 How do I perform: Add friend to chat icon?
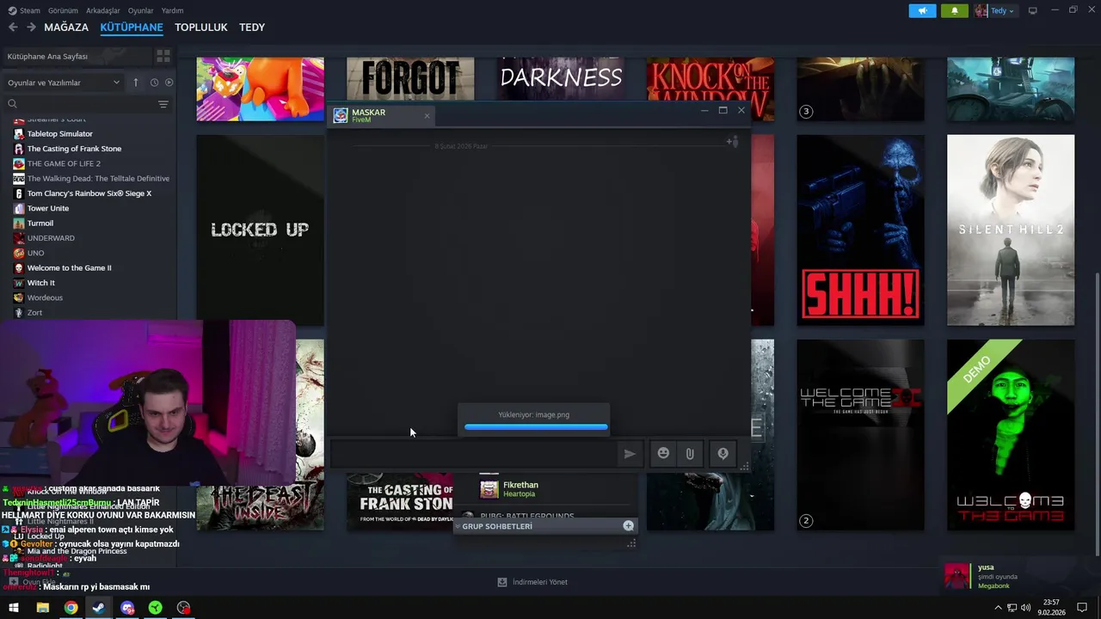[x=732, y=141]
